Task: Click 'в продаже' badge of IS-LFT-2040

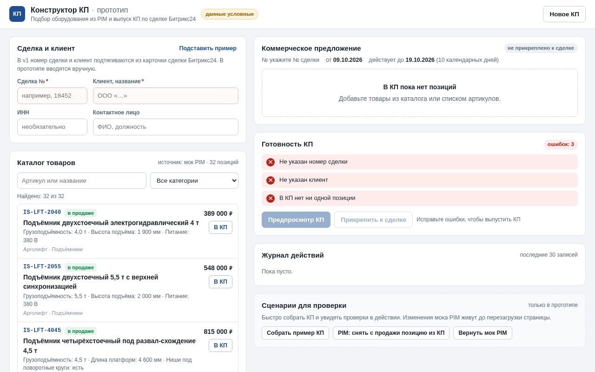Action: 81,213
